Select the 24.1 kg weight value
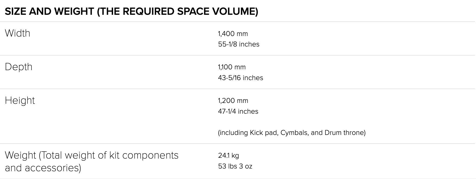This screenshot has width=476, height=179. click(x=228, y=155)
